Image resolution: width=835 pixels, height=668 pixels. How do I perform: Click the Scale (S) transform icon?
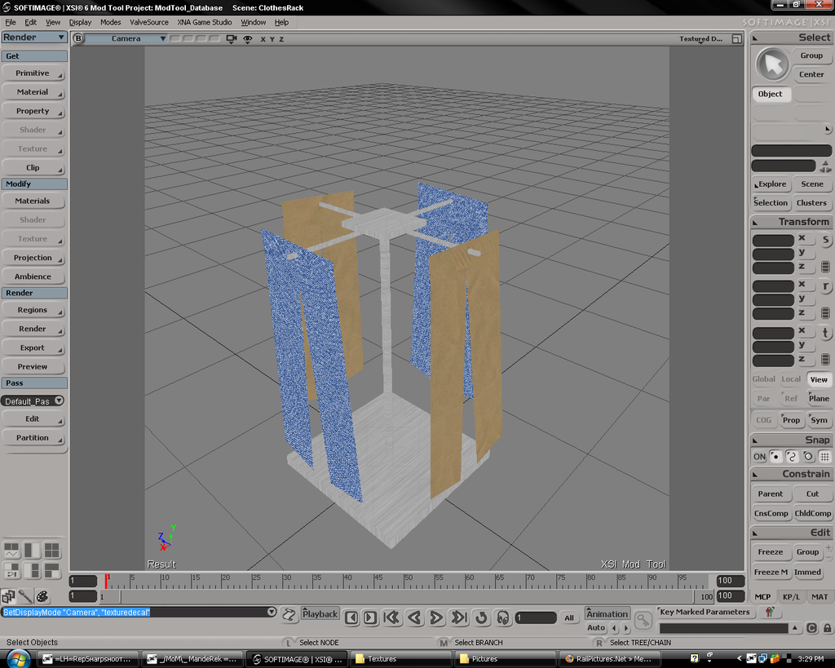point(825,240)
